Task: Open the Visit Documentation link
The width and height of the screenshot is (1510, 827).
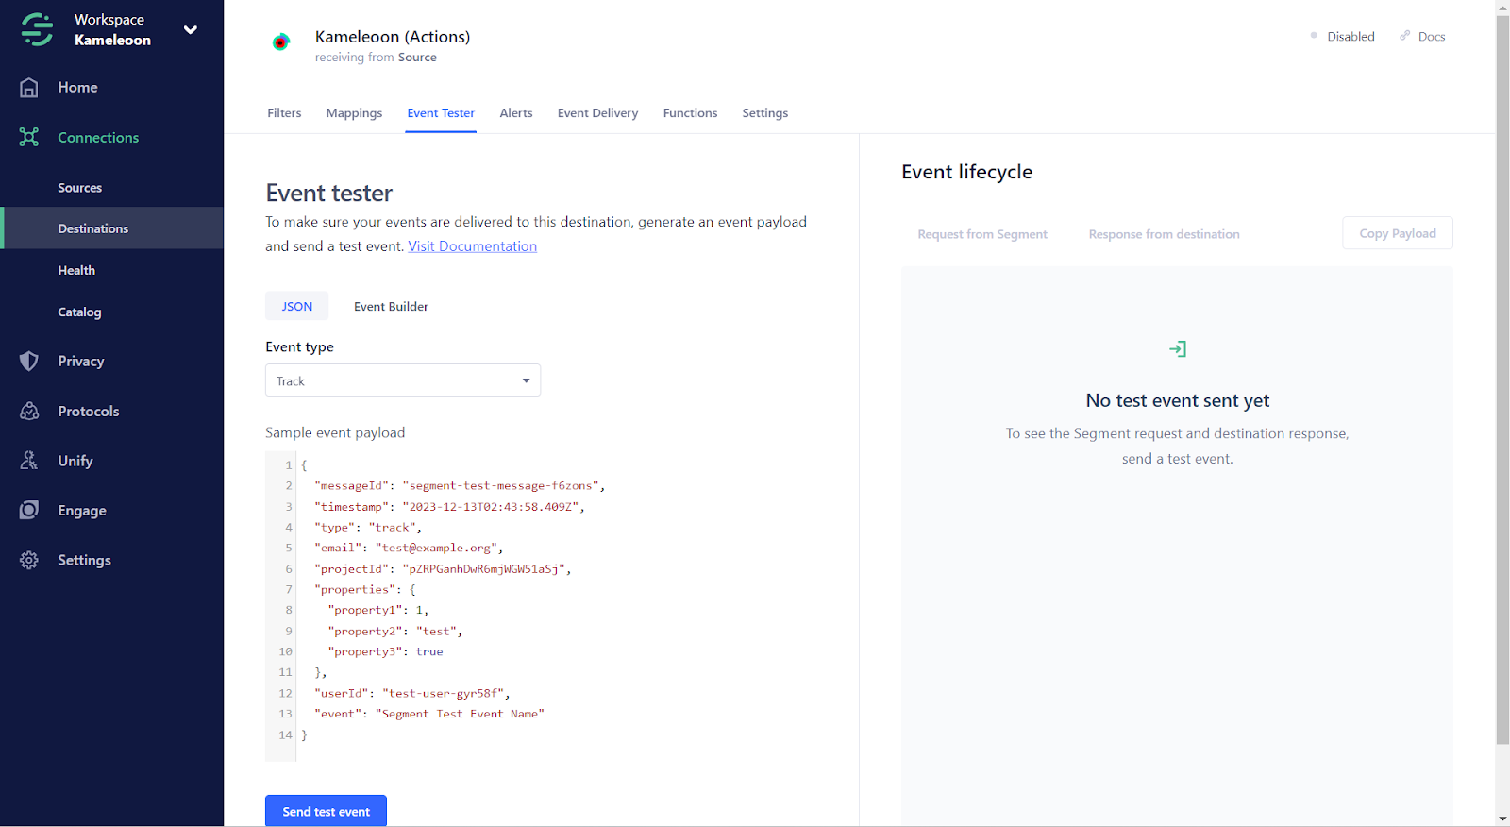Action: click(472, 245)
